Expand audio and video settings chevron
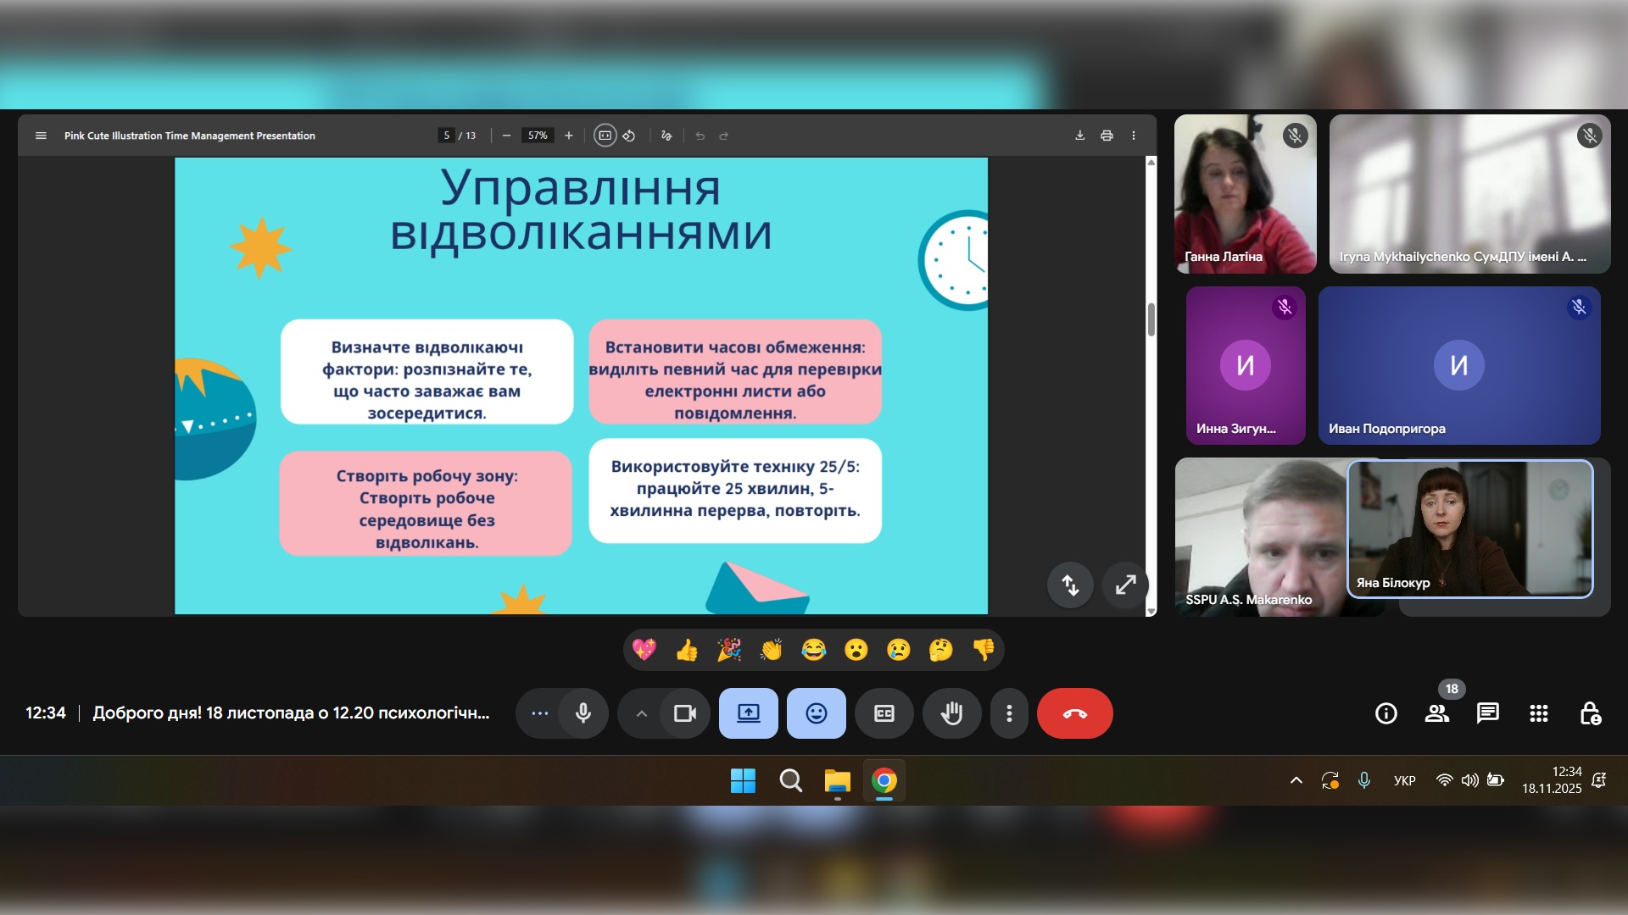This screenshot has width=1628, height=915. (x=642, y=713)
